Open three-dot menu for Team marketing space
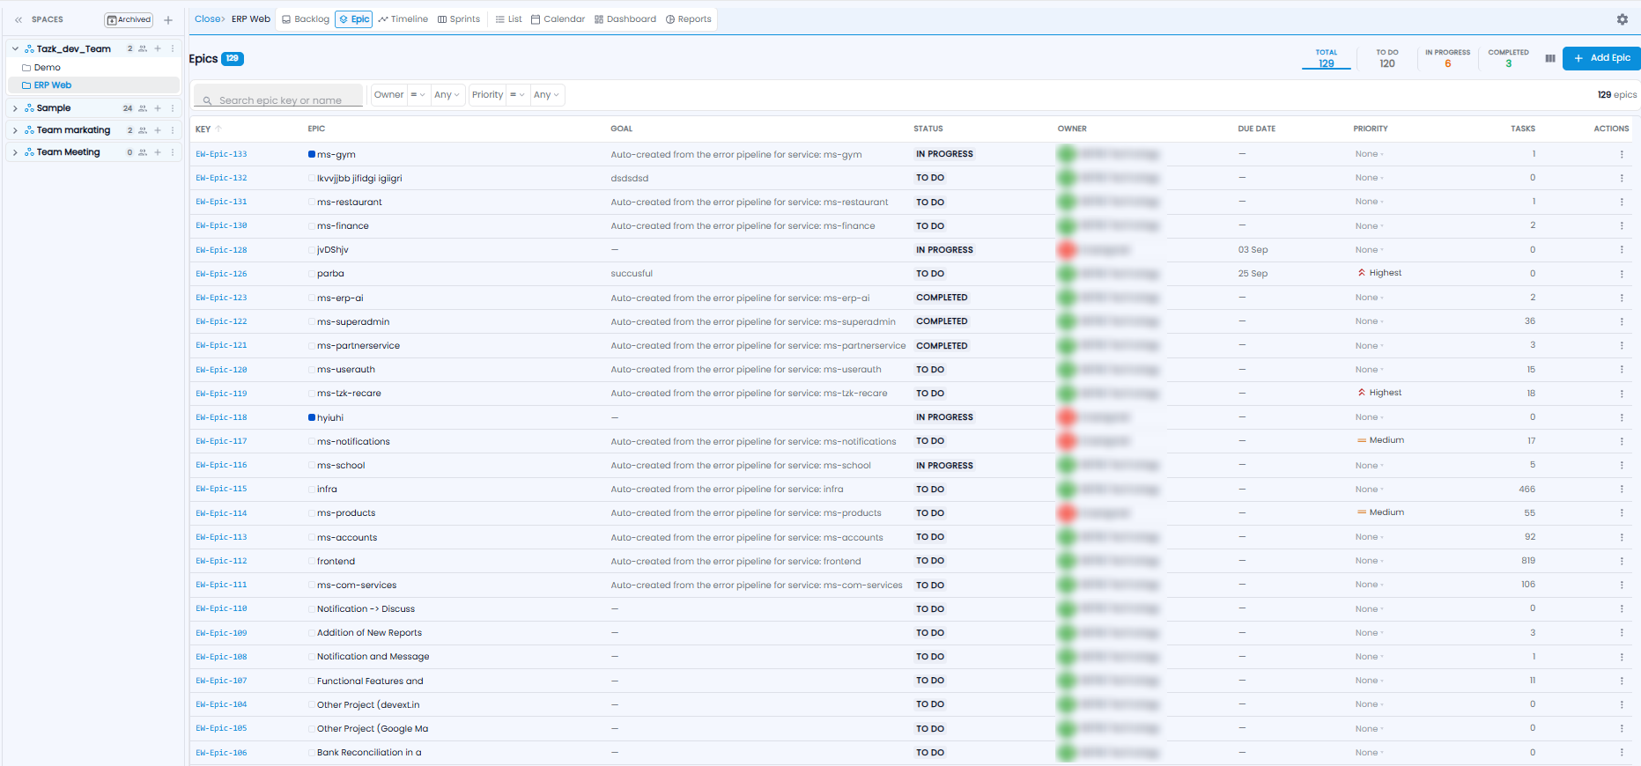The height and width of the screenshot is (766, 1641). (173, 130)
